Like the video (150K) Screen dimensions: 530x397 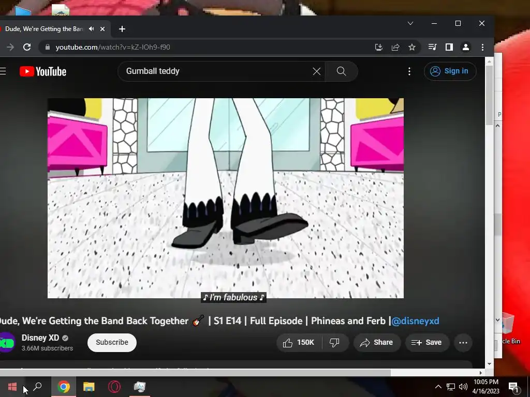pos(299,343)
